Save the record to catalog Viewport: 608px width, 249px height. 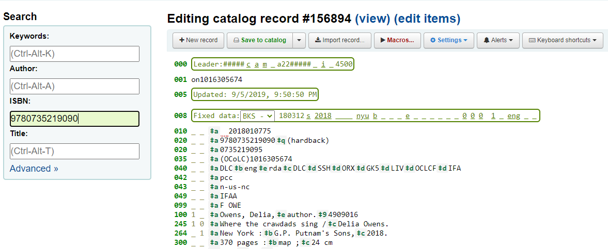click(259, 40)
